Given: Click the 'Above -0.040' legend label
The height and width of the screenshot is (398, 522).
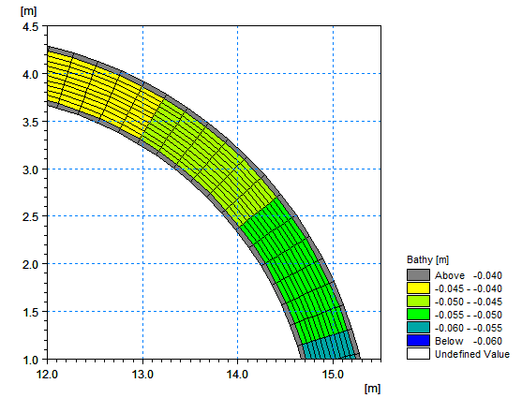Looking at the screenshot, I should (469, 275).
